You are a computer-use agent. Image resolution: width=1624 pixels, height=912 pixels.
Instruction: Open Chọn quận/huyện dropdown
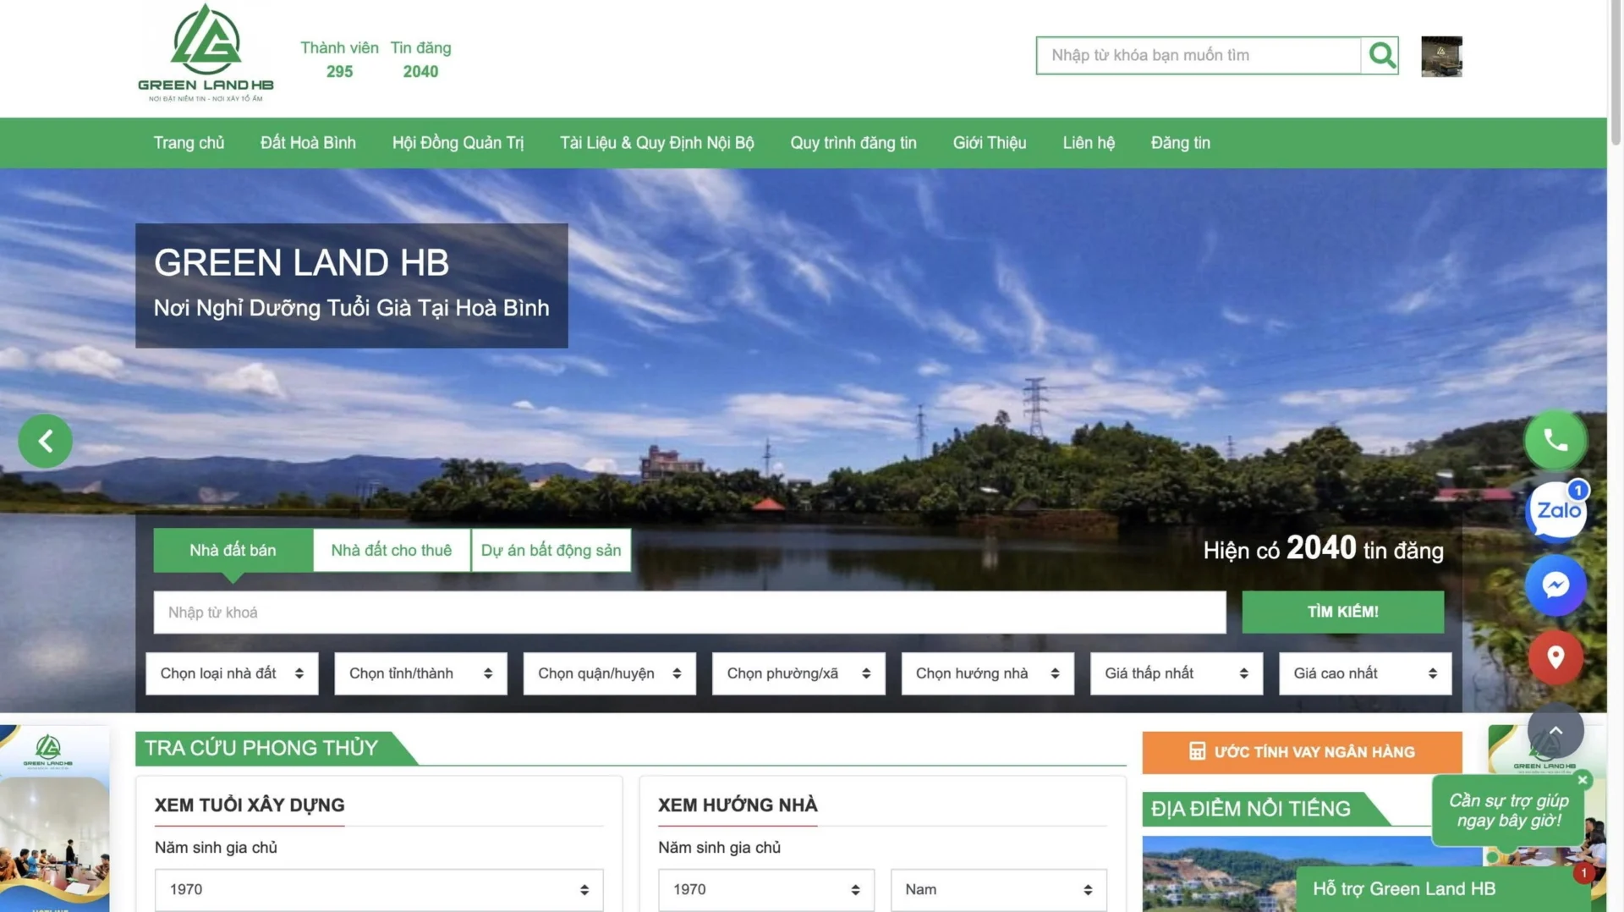tap(609, 673)
